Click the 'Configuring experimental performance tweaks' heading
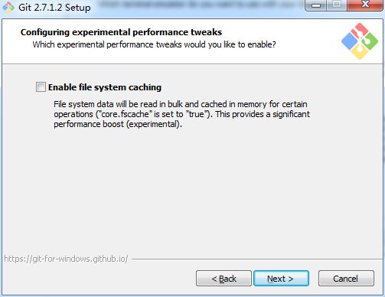Viewport: 385px width, 297px height. 121,32
